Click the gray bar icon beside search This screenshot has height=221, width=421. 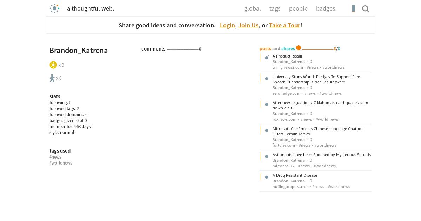[354, 9]
